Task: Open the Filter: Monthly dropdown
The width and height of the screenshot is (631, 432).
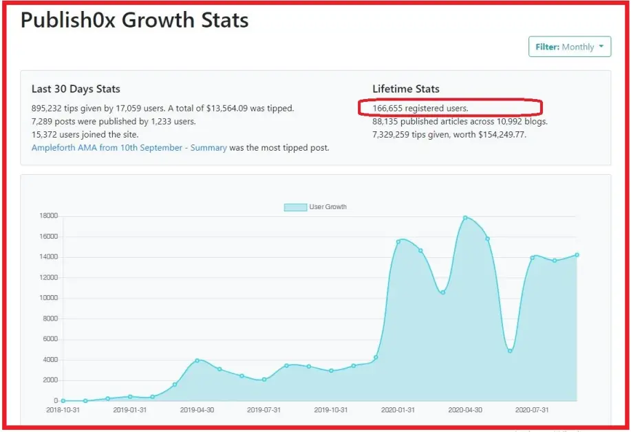Action: (570, 47)
